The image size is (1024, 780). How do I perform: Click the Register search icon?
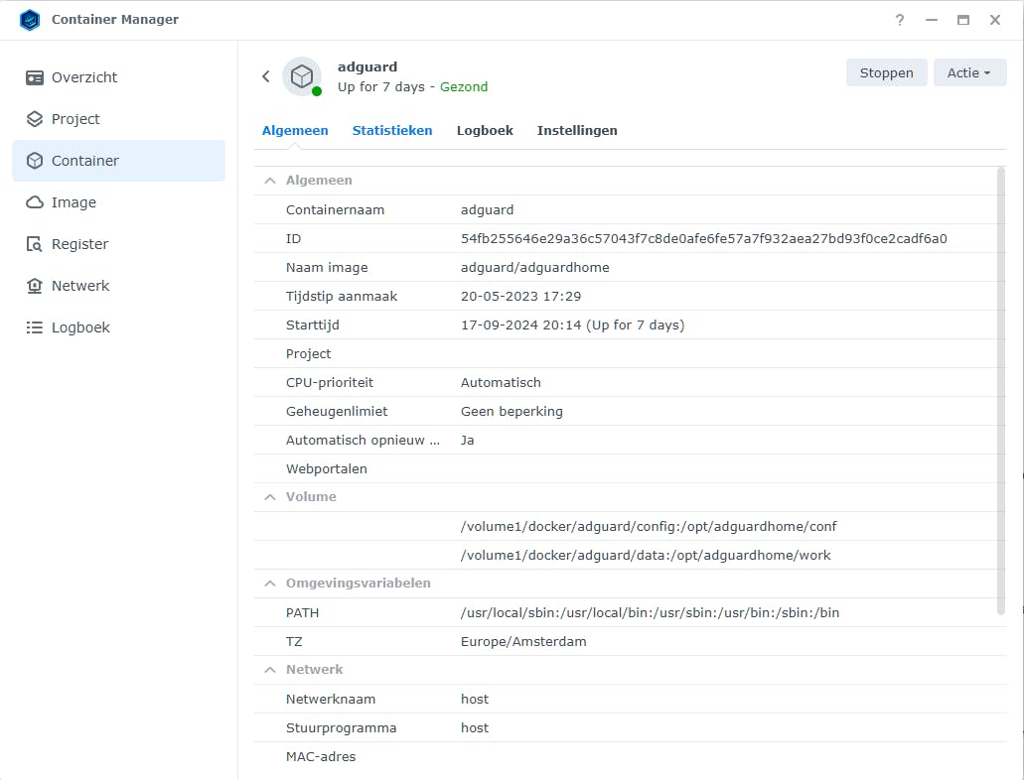35,244
